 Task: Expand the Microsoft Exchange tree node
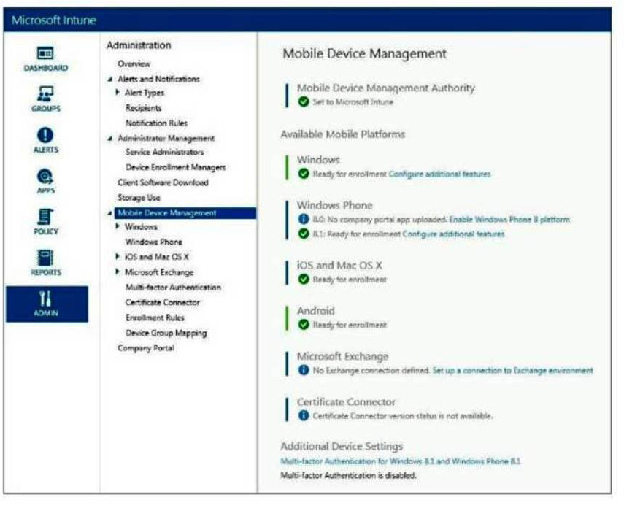coord(118,272)
